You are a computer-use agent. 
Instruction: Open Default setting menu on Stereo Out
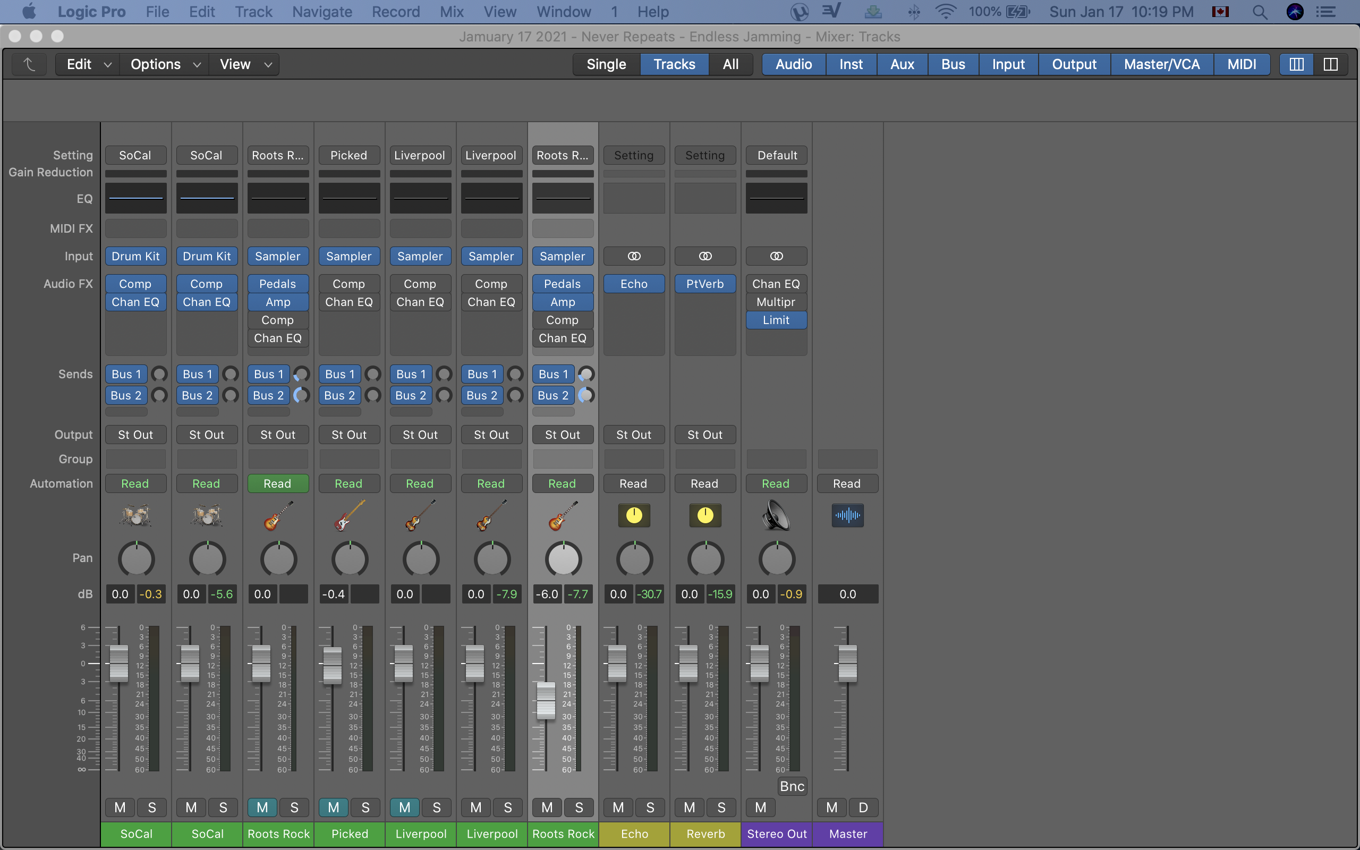776,155
